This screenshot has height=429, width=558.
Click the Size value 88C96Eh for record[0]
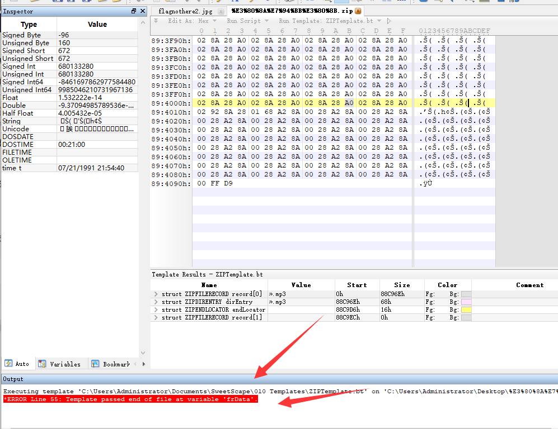392,294
